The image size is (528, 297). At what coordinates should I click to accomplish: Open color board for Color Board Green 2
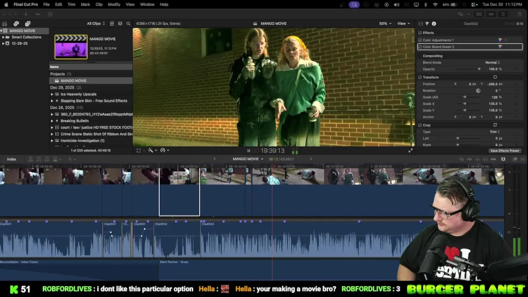click(500, 47)
